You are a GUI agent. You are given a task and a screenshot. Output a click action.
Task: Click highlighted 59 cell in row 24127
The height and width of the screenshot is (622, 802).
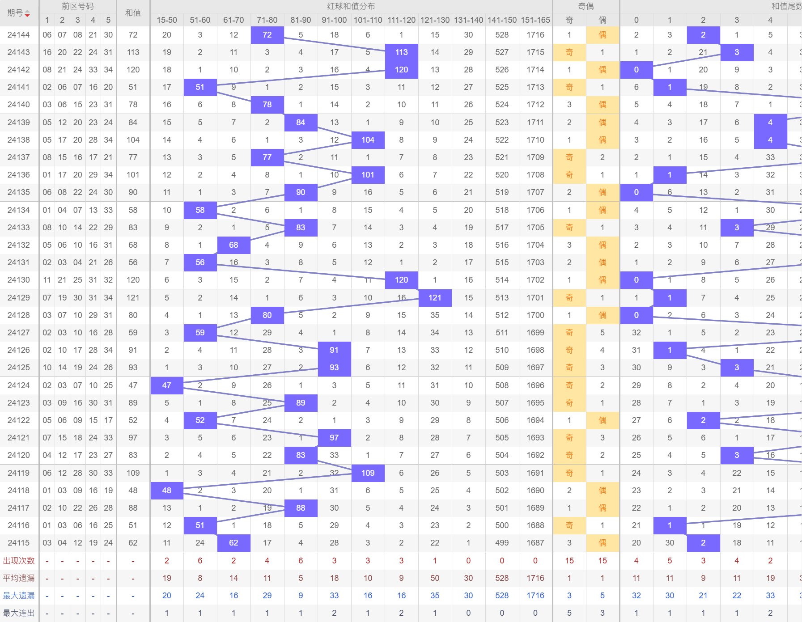(200, 333)
